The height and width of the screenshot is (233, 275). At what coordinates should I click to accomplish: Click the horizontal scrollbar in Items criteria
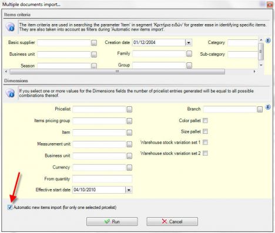[117, 72]
